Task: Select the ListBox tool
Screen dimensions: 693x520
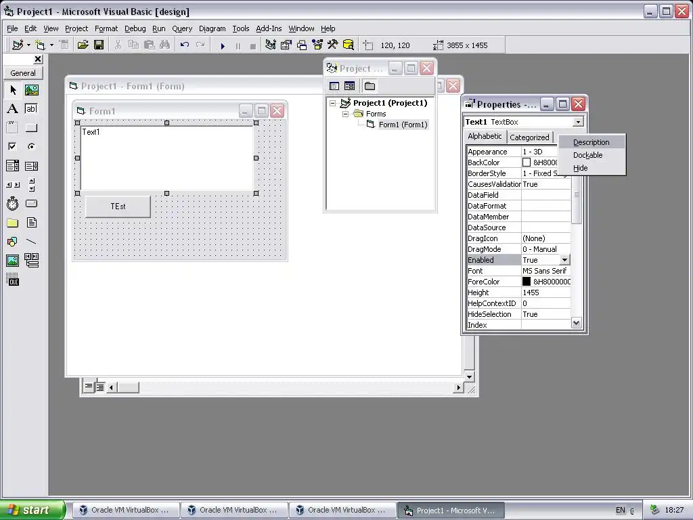Action: click(31, 166)
